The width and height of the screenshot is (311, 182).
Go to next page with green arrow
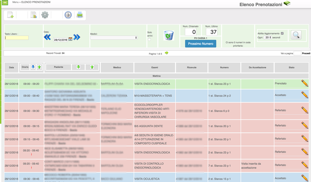click(x=166, y=53)
